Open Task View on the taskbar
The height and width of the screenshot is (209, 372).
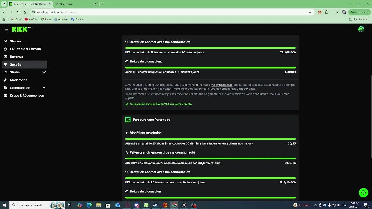pos(70,205)
